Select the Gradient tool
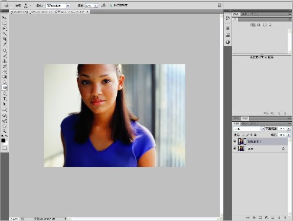 [4, 77]
